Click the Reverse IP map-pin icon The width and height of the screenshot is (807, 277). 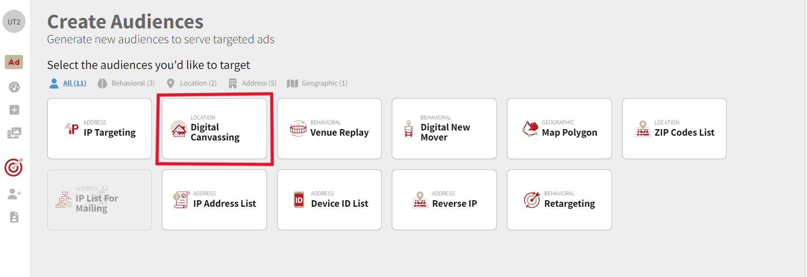pos(420,200)
